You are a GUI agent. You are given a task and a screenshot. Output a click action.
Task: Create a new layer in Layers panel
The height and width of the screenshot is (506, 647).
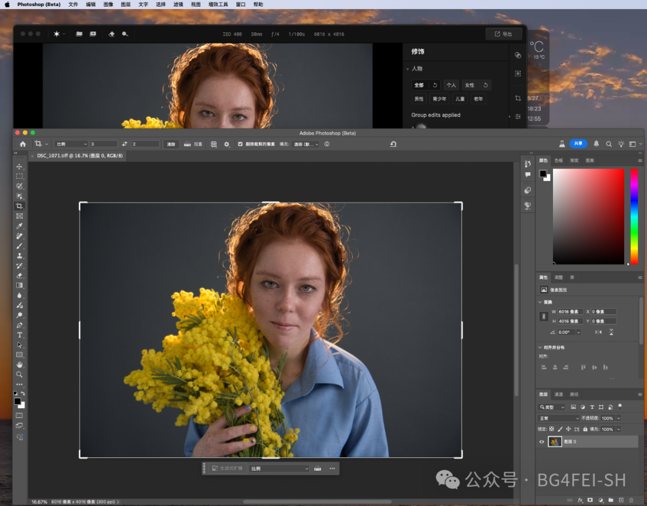coord(621,500)
